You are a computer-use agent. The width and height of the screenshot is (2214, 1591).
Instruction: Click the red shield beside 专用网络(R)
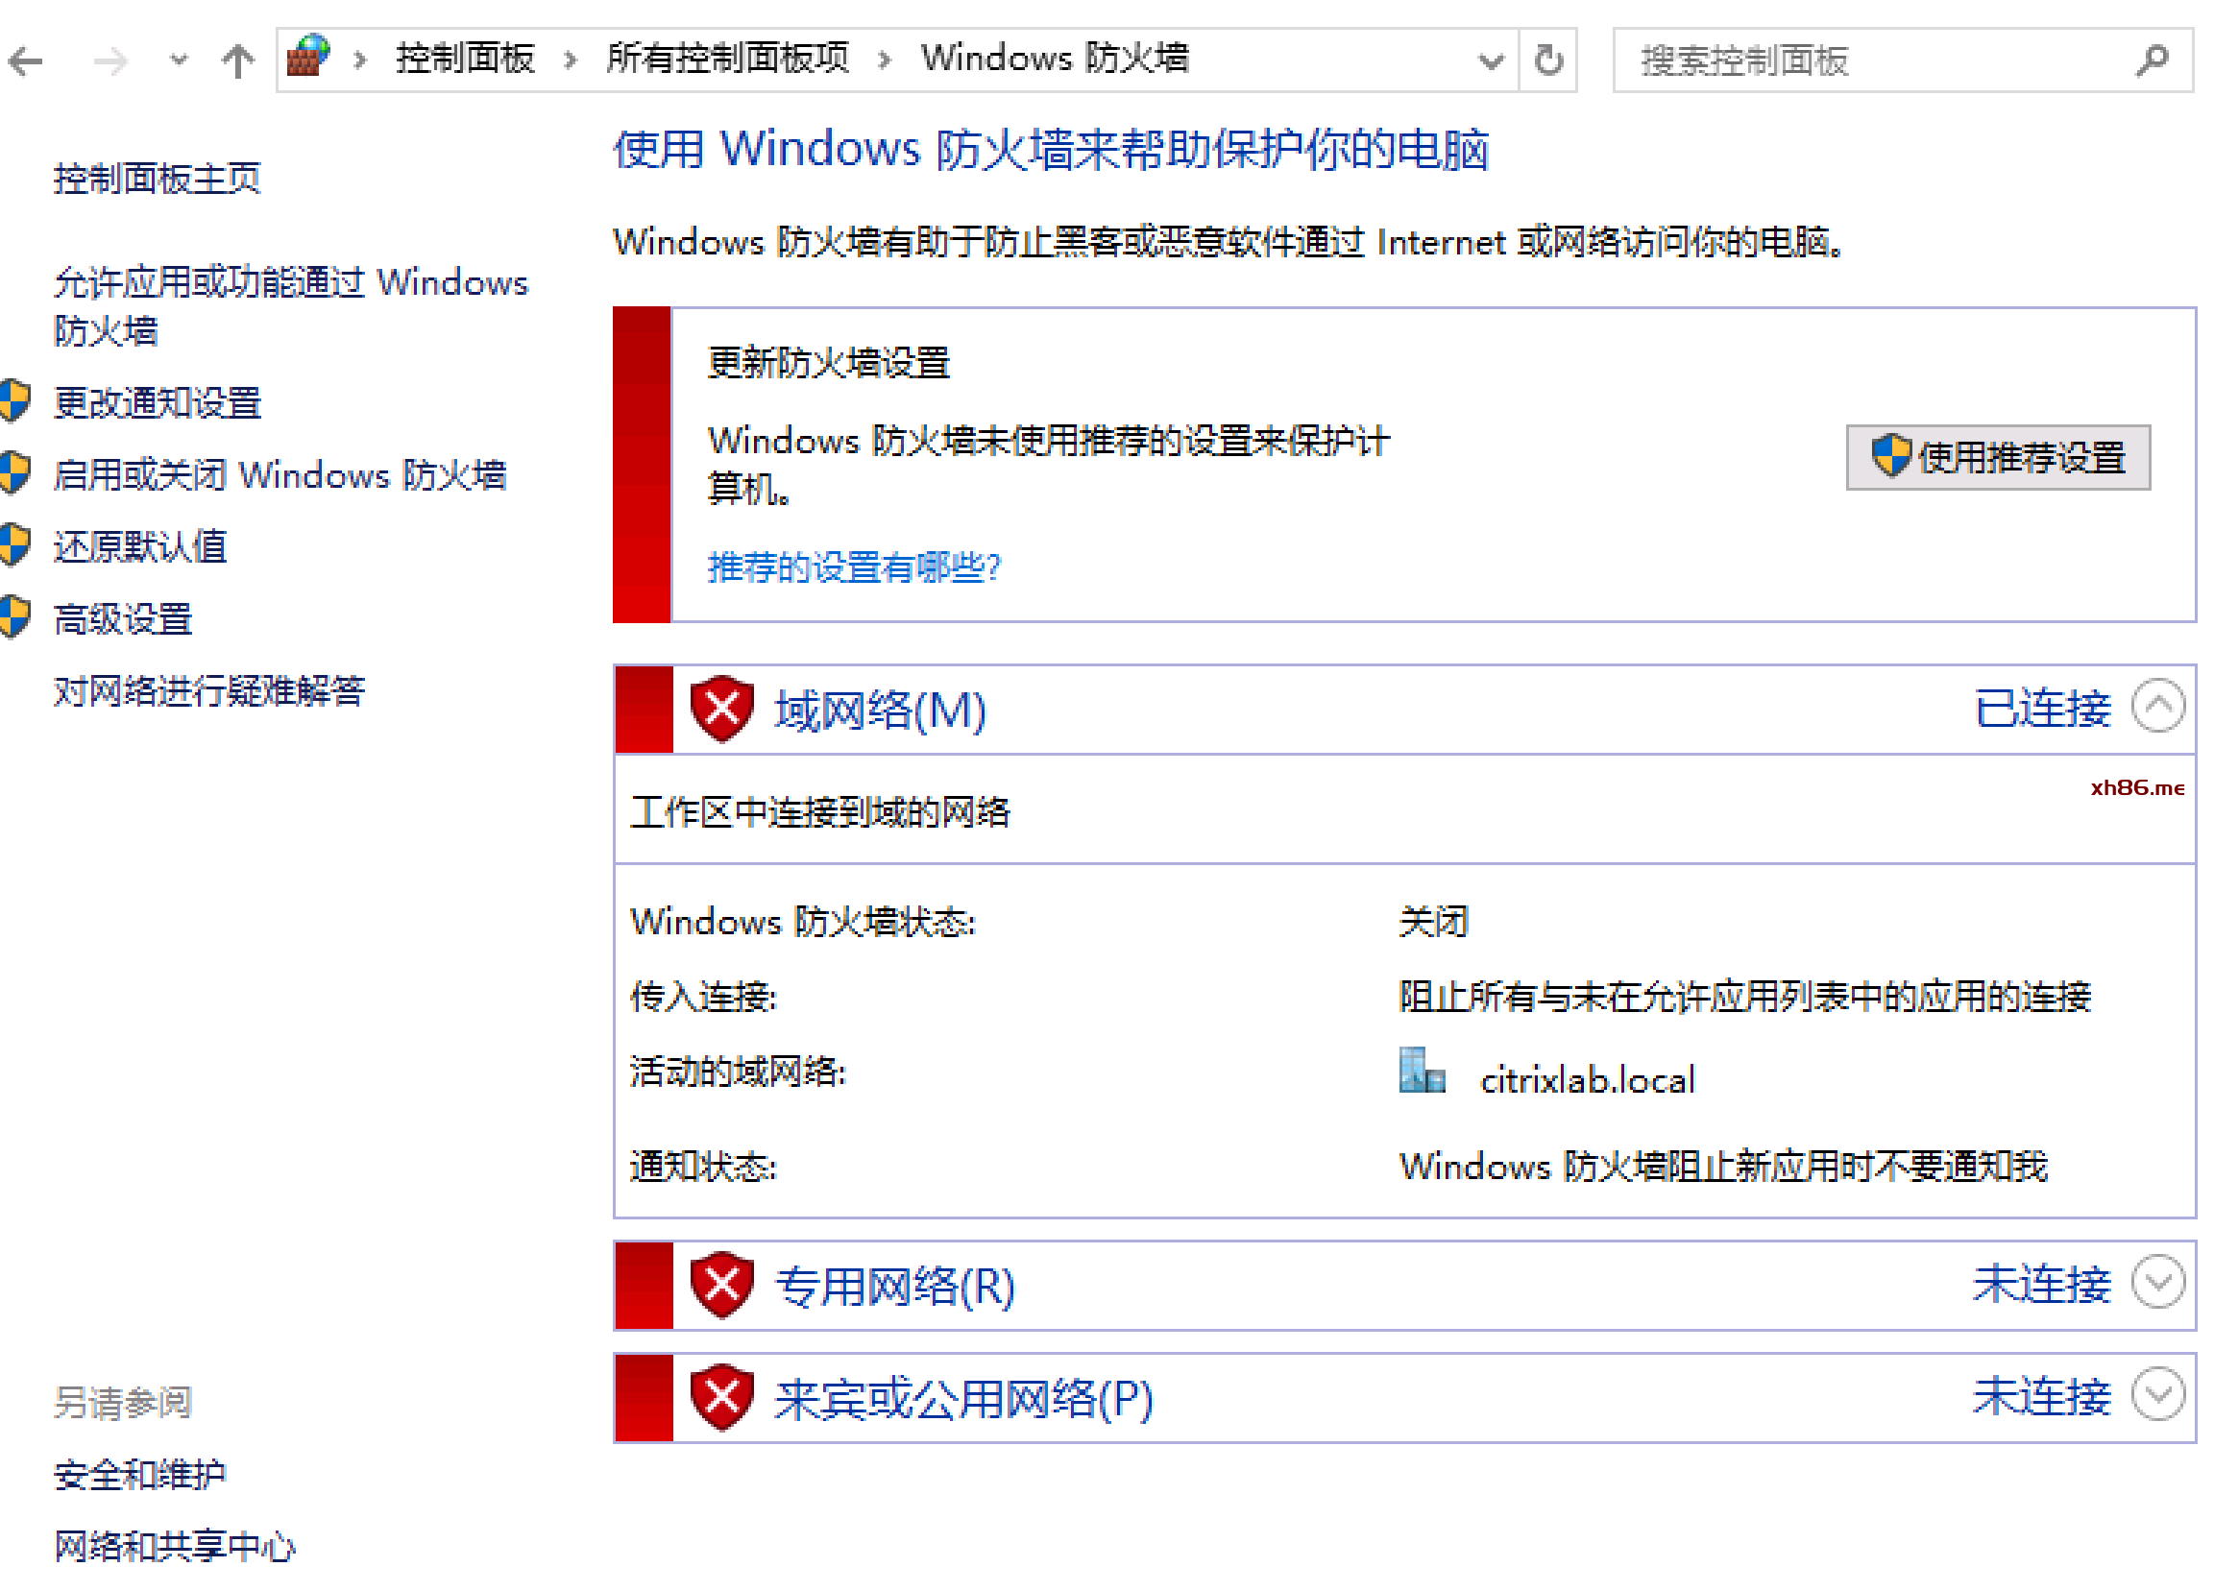721,1285
